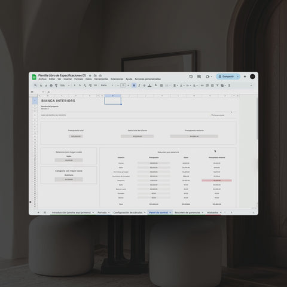Decrease the font size

tap(118, 86)
